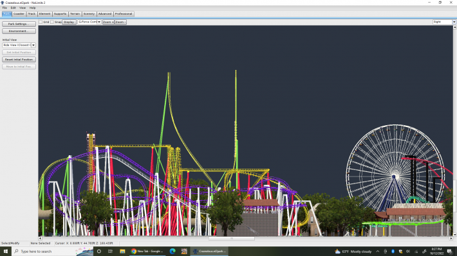Click the Bluetooth tray icon
Image resolution: width=457 pixels, height=256 pixels.
tap(393, 252)
